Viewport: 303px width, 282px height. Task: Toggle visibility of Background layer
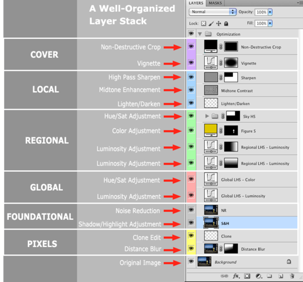[191, 261]
